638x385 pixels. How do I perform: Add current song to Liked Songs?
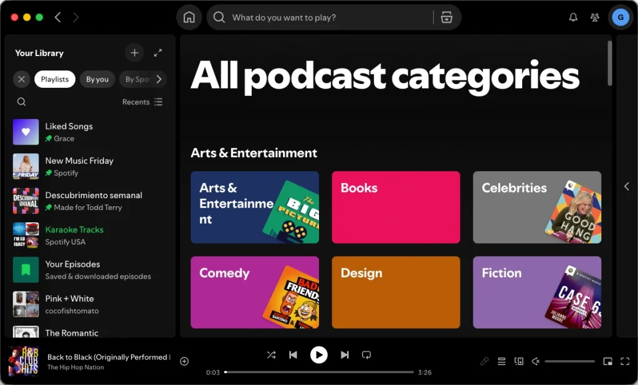(x=184, y=361)
